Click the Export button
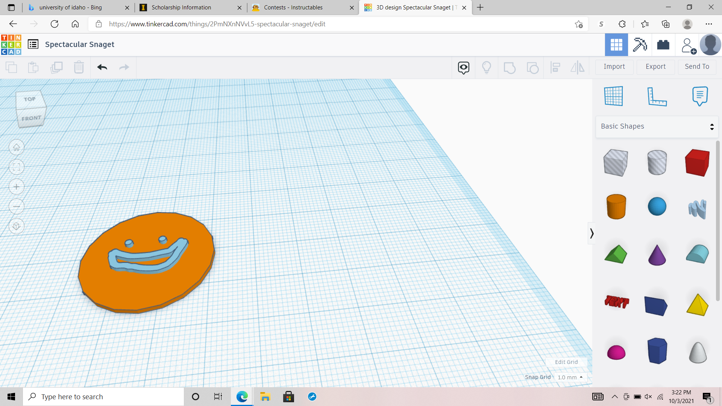The image size is (722, 406). pos(655,67)
